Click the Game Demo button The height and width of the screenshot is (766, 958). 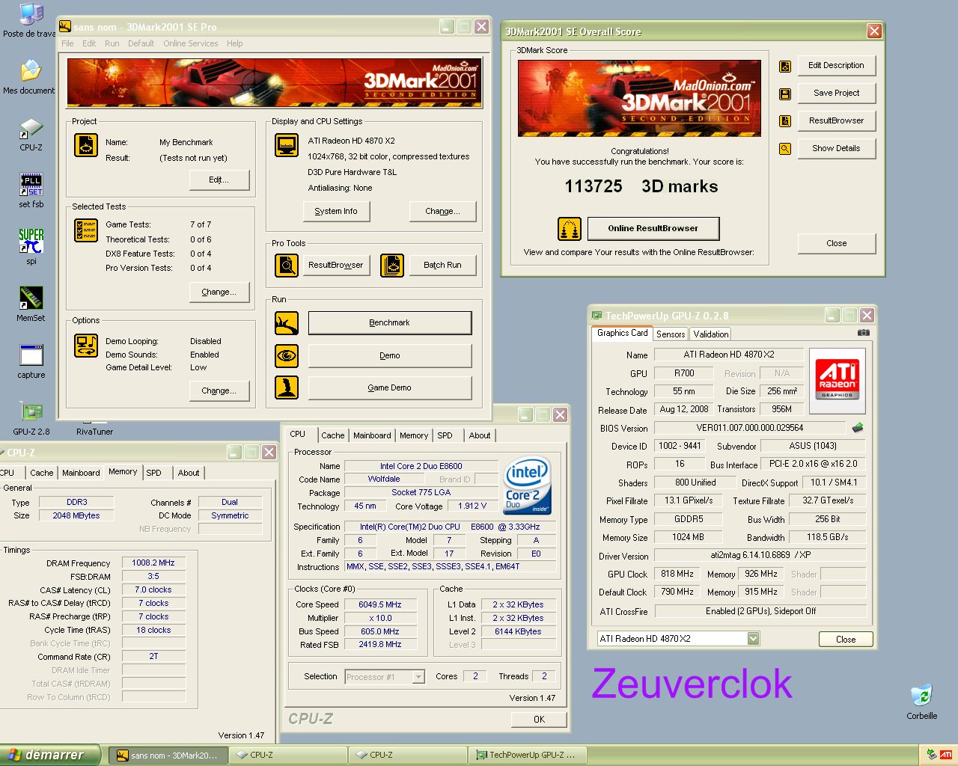pyautogui.click(x=390, y=387)
